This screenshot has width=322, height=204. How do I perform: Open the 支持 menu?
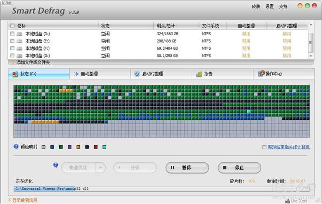pos(283,7)
